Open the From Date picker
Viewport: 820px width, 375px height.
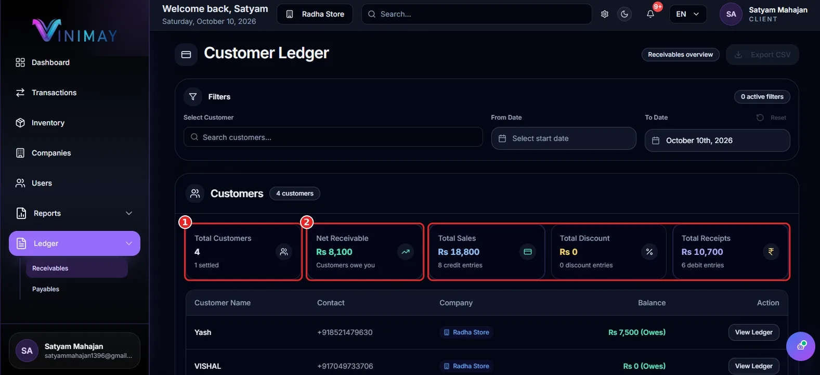(x=564, y=138)
